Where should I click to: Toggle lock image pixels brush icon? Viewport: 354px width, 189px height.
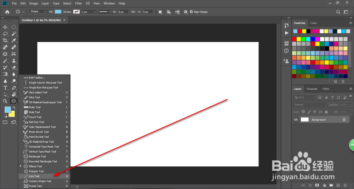309,112
